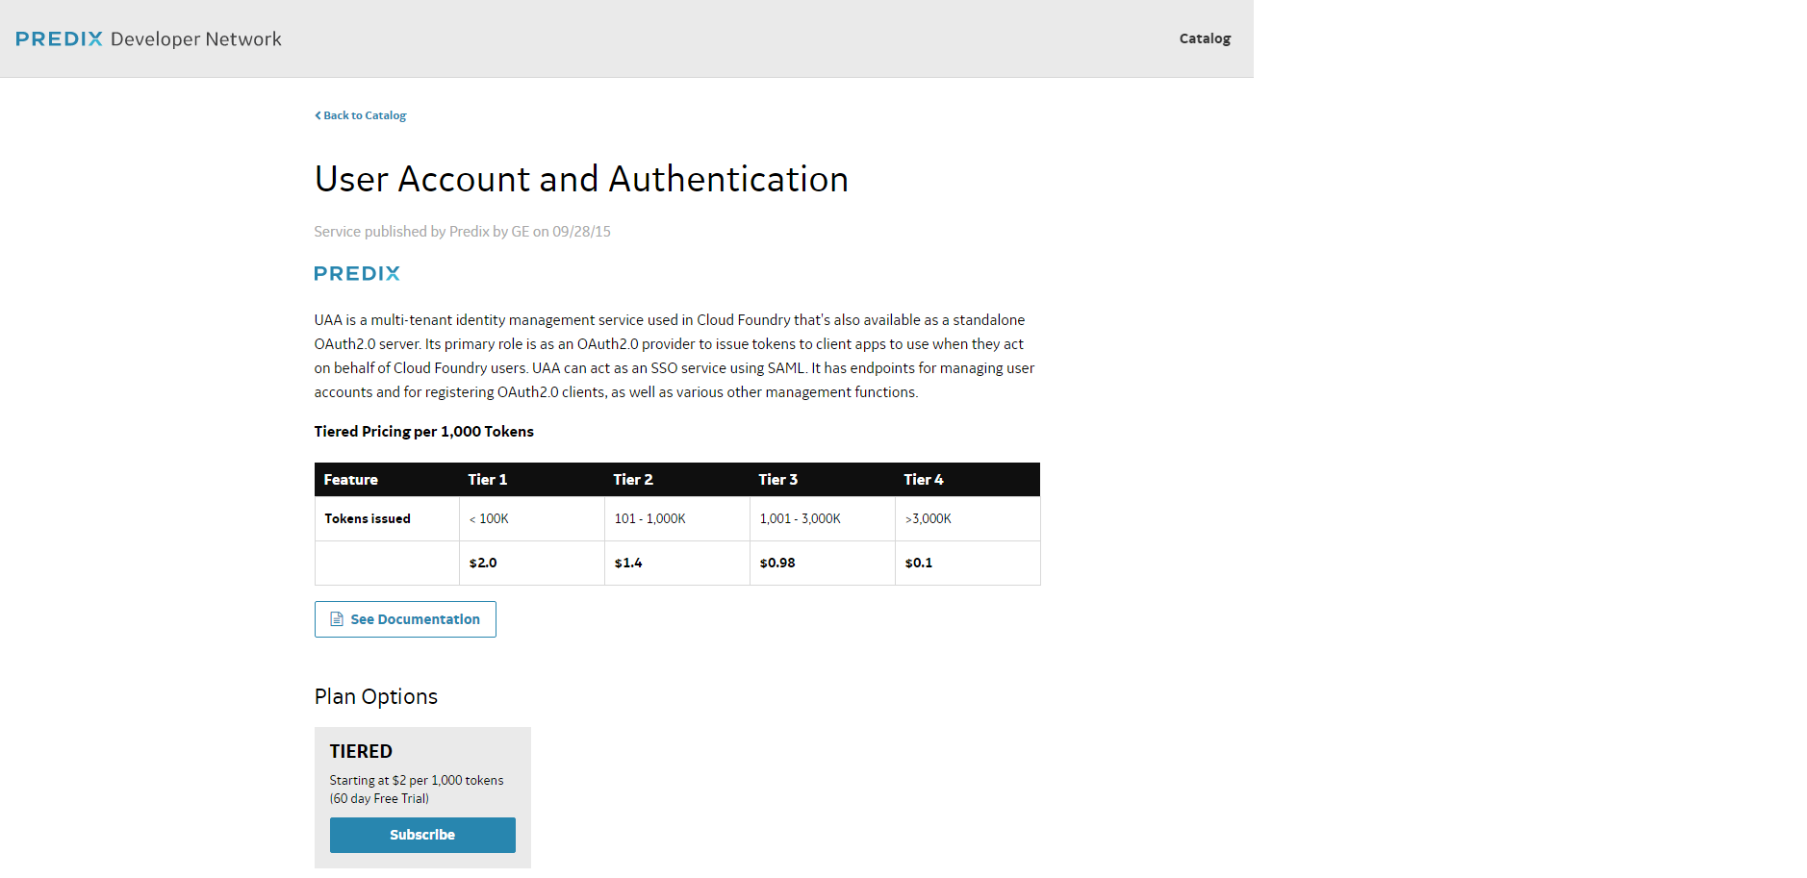Click the document icon in See Documentation
Image resolution: width=1807 pixels, height=878 pixels.
click(337, 619)
